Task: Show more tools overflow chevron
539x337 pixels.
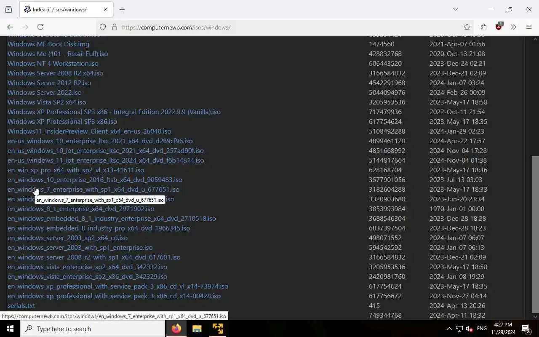Action: coord(513,27)
